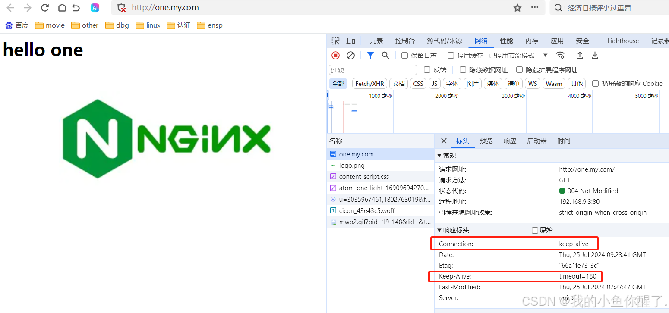
Task: Open the address bar three-dots menu
Action: coord(535,7)
